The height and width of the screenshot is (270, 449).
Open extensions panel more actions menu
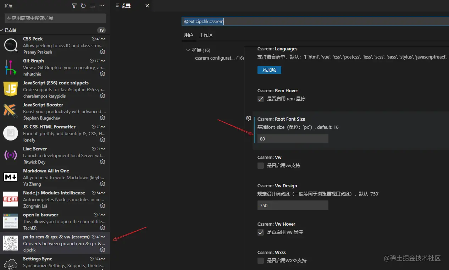(102, 6)
